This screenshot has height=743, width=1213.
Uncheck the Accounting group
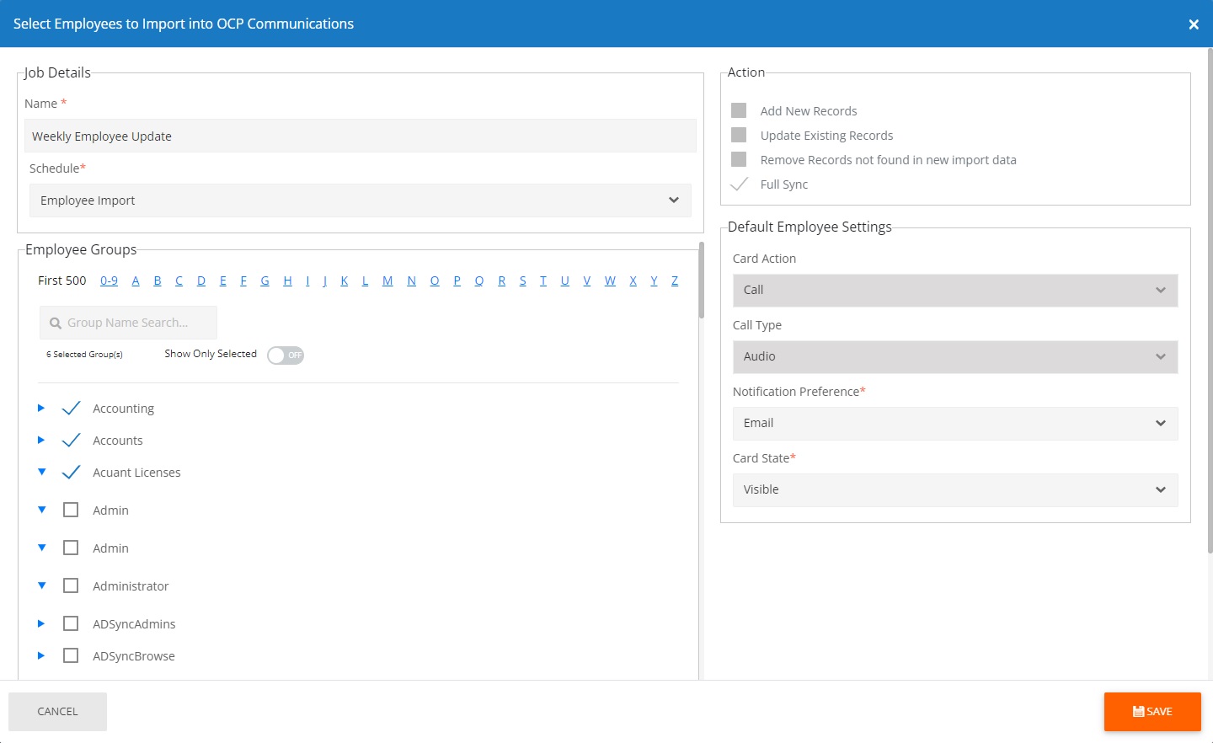[x=71, y=408]
